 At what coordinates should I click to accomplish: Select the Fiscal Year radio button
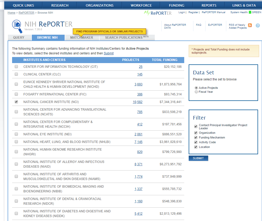196,91
